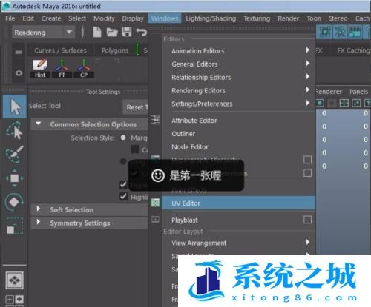Toggle the Highlight checkbox above Soft Selection
The image size is (371, 307).
coord(123,197)
